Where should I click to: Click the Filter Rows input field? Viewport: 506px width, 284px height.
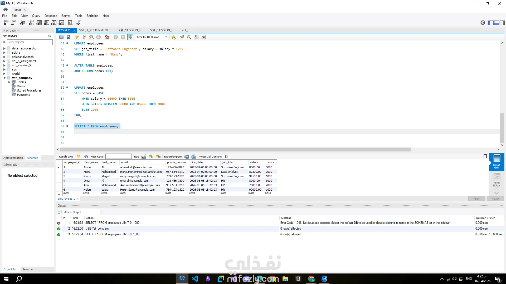click(x=119, y=156)
